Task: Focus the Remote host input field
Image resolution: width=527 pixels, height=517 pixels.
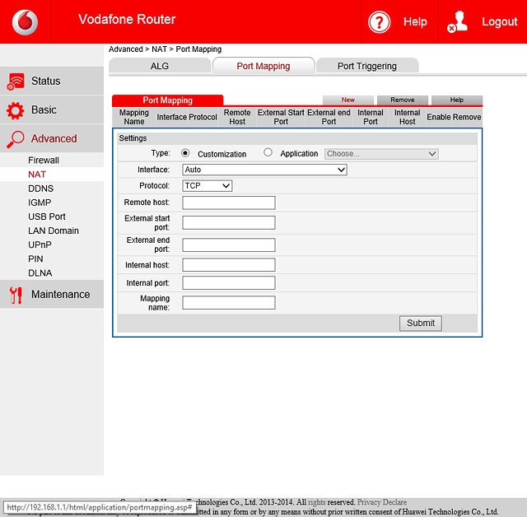Action: (229, 203)
